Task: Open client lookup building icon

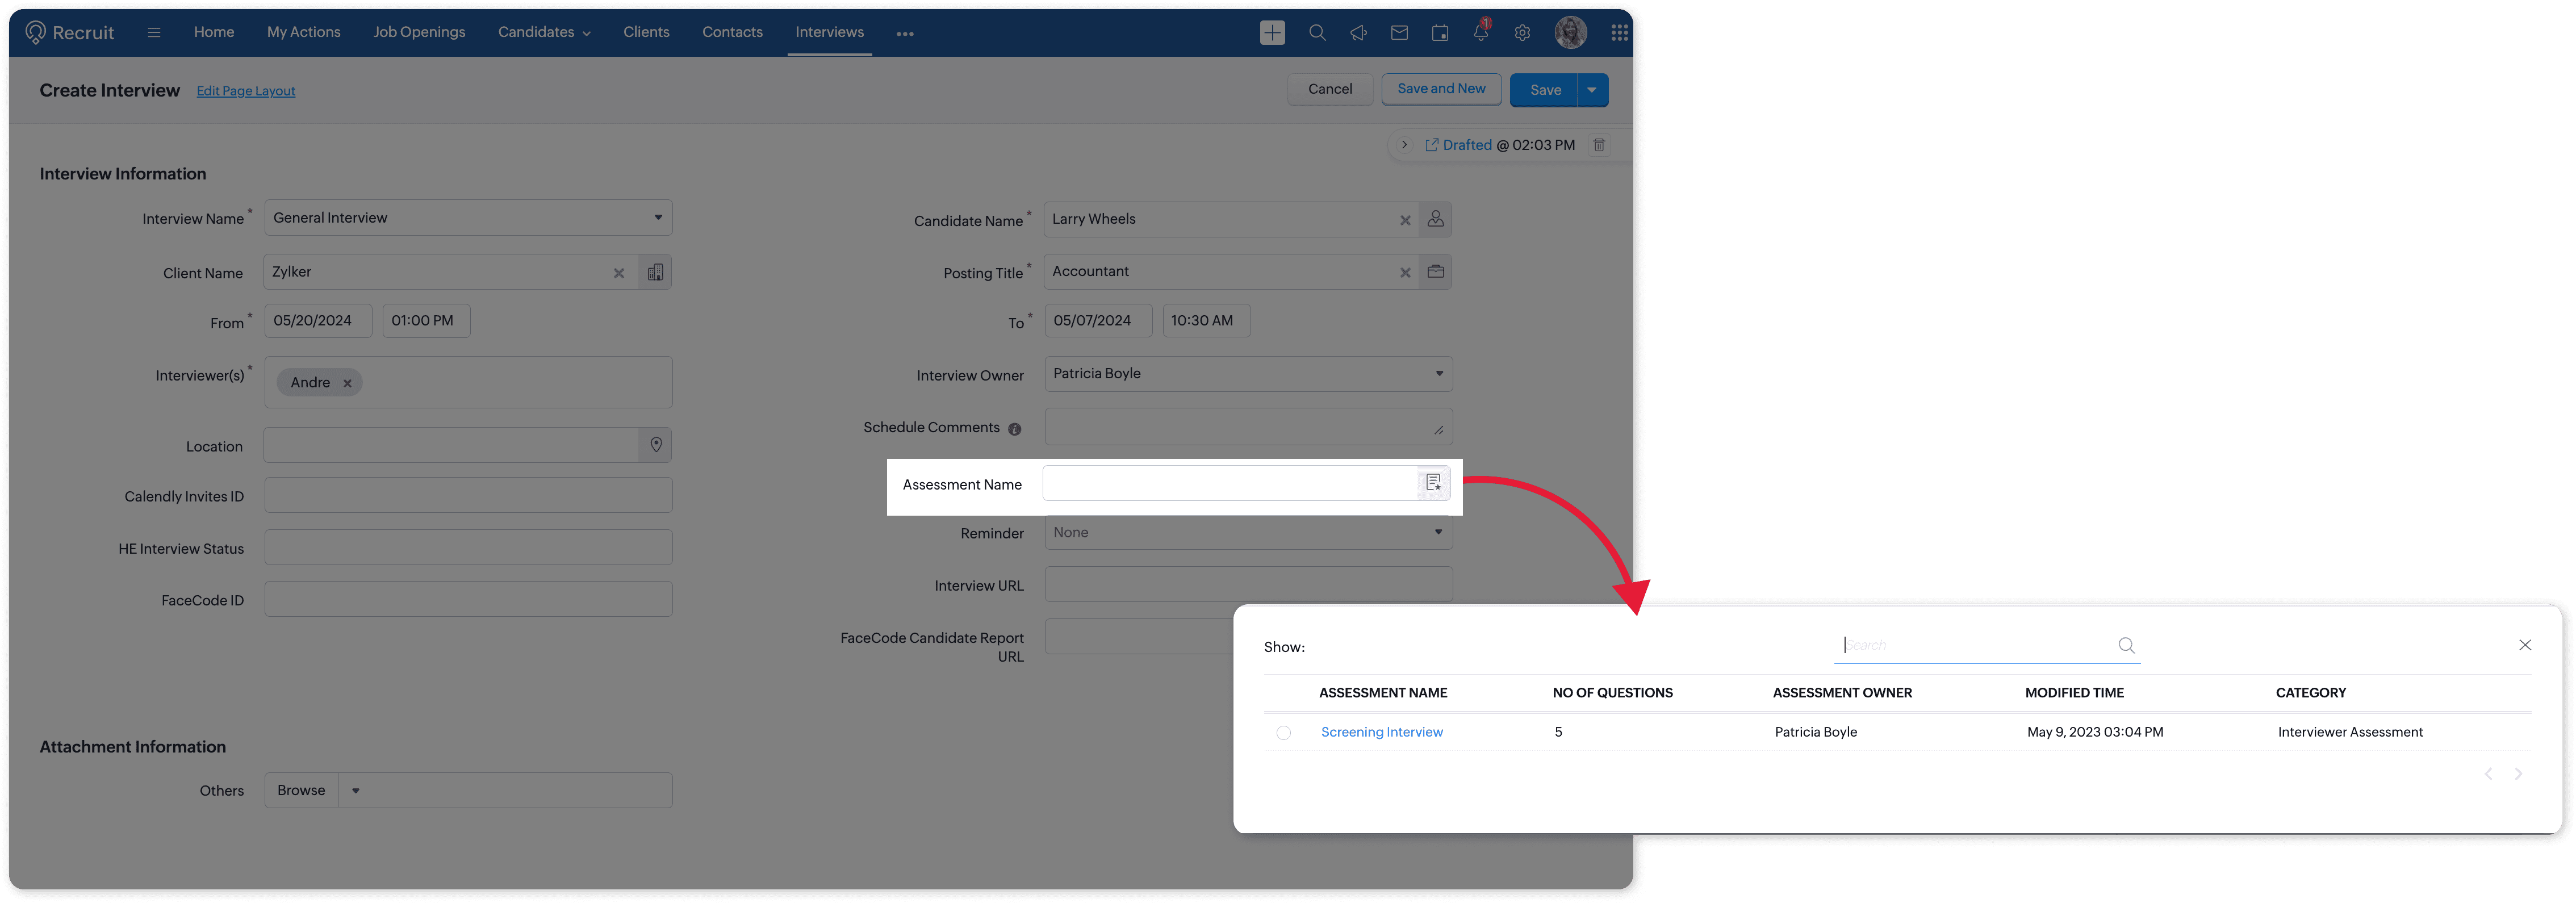Action: click(655, 272)
